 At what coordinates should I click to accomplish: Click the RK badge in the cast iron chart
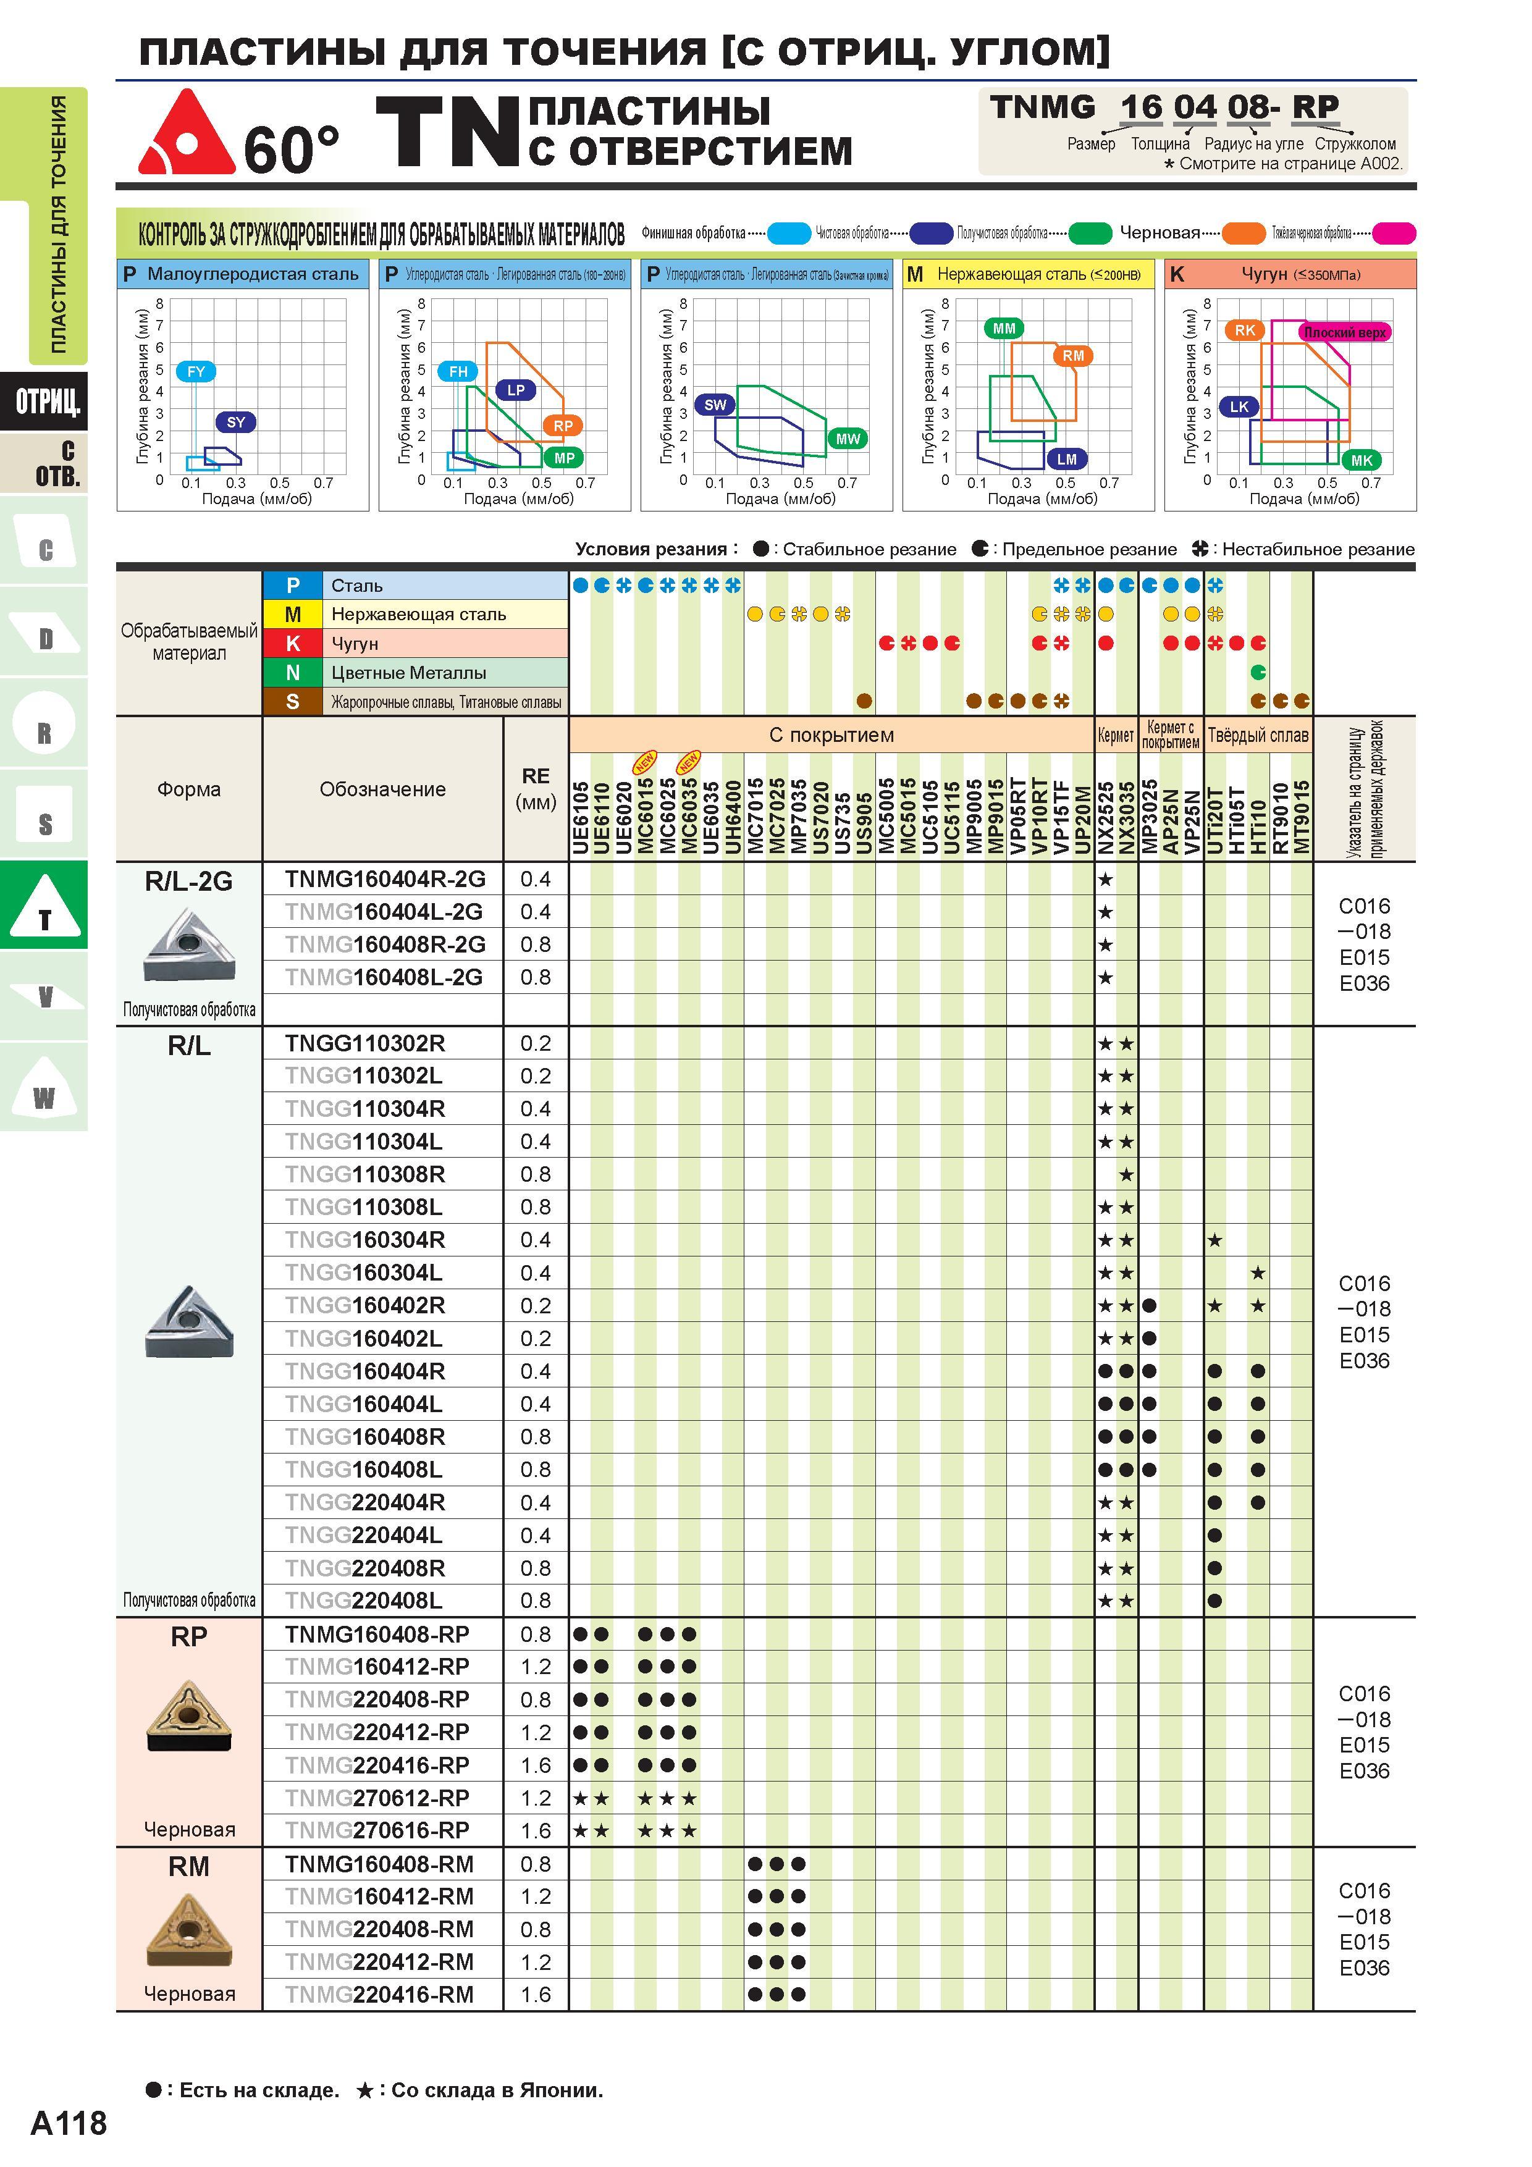coord(1245,330)
